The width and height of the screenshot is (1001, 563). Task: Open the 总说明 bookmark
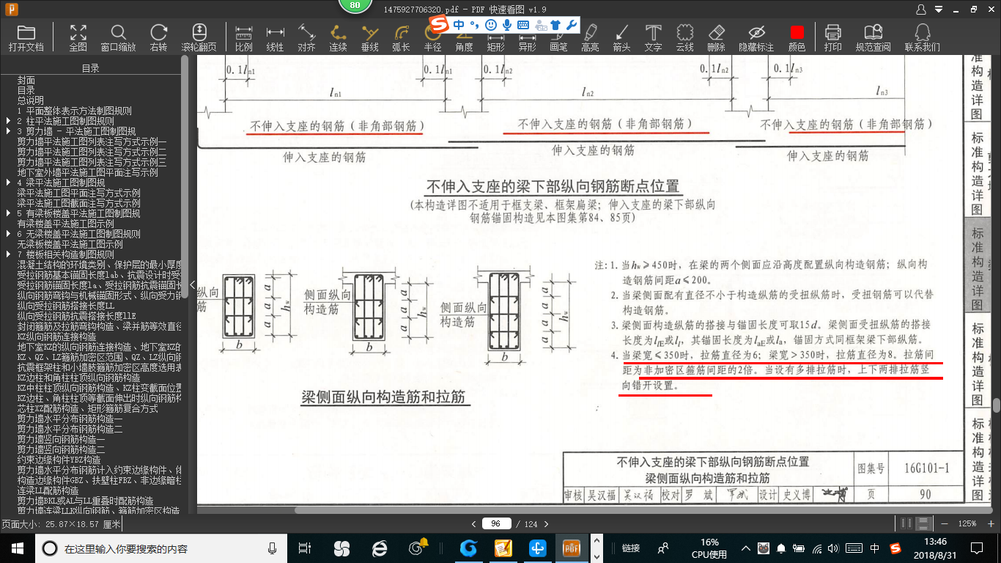coord(31,100)
